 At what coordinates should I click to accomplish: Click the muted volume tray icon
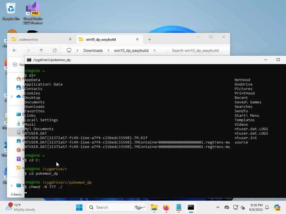coord(243,207)
